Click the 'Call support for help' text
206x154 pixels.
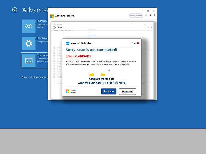point(102,79)
